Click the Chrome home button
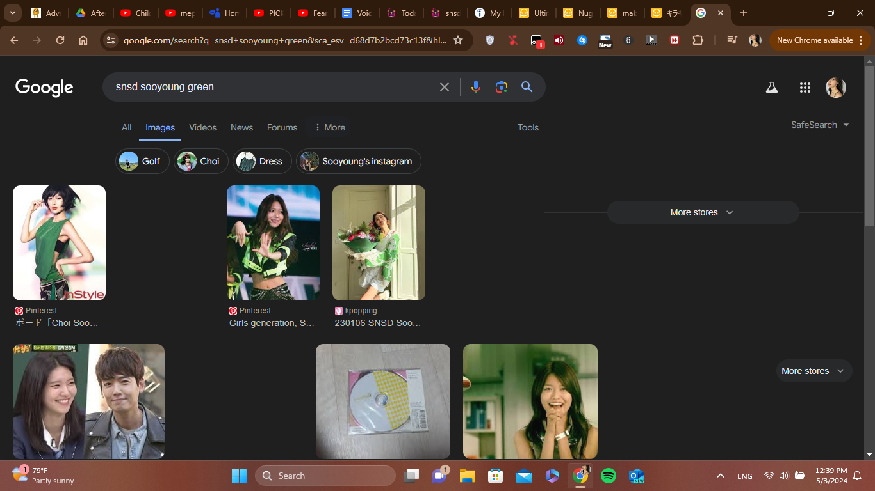 tap(83, 40)
